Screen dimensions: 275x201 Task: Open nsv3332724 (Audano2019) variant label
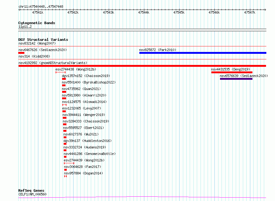coord(85,147)
